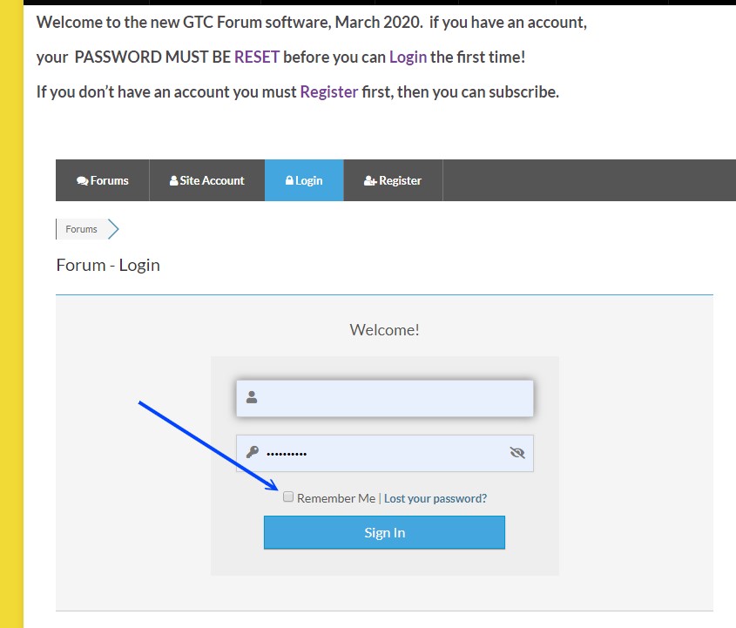Click the add-user icon beside Register
736x628 pixels.
click(x=370, y=181)
